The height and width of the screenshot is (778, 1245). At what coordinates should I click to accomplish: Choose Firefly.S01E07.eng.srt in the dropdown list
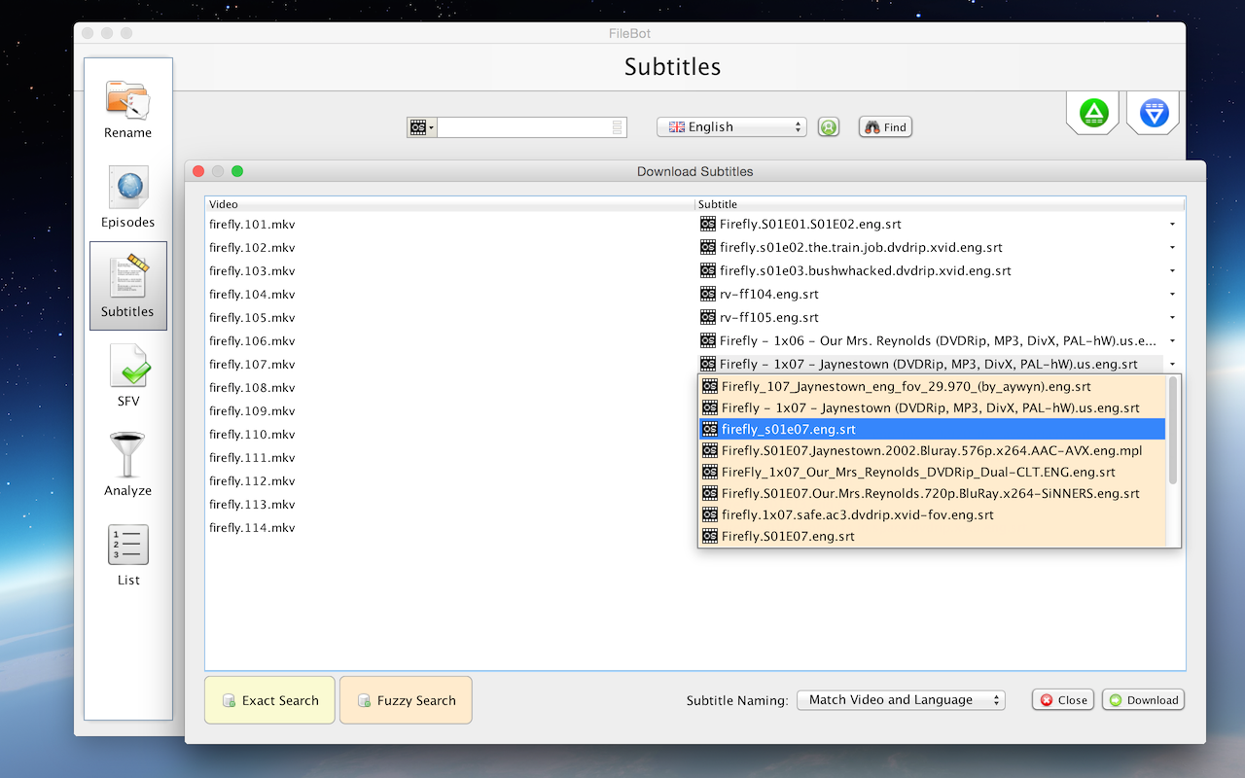click(x=933, y=536)
